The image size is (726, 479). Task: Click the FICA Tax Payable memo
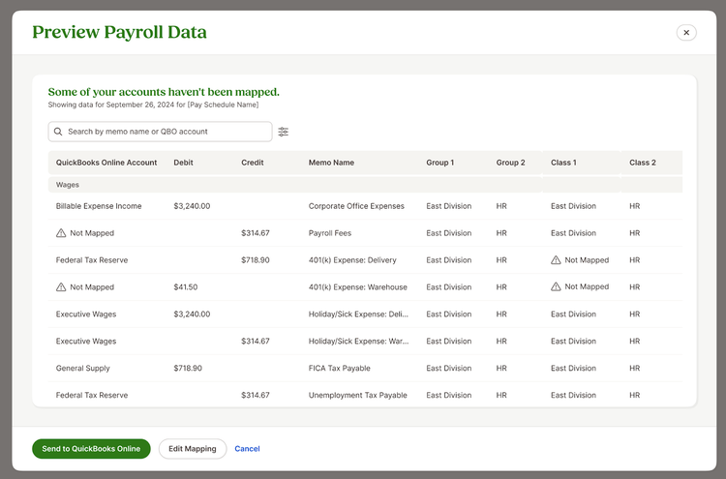click(x=340, y=368)
